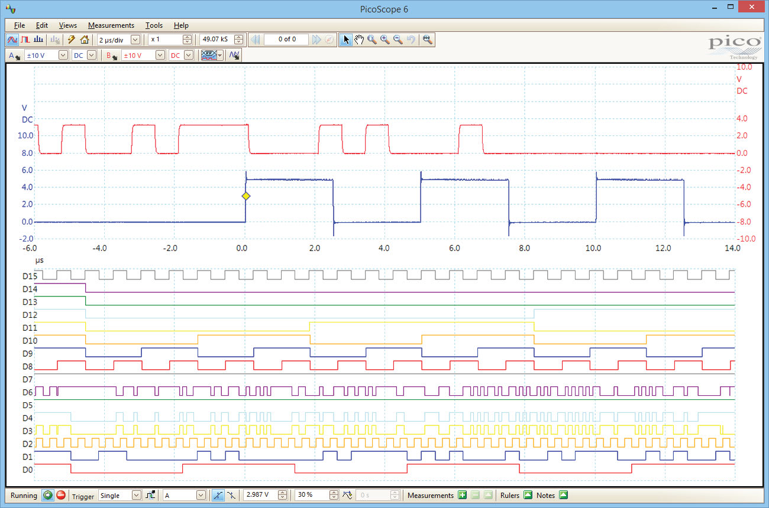
Task: Adjust trigger threshold 2.987 V stepper
Action: point(282,495)
